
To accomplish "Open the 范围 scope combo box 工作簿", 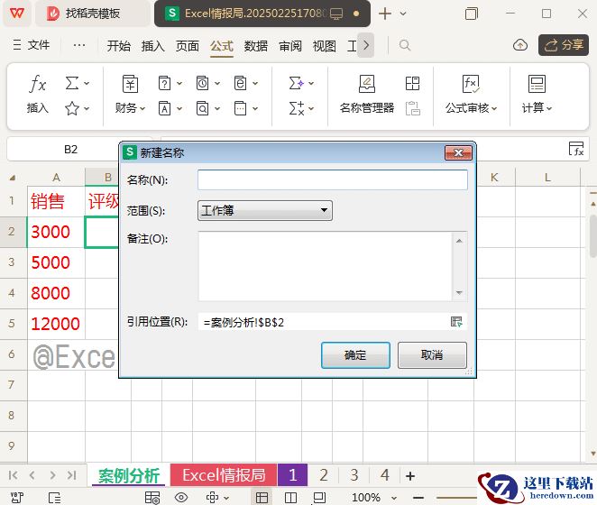I will (x=265, y=210).
